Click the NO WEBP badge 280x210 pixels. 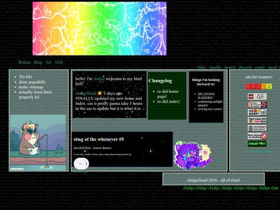[x=257, y=113]
